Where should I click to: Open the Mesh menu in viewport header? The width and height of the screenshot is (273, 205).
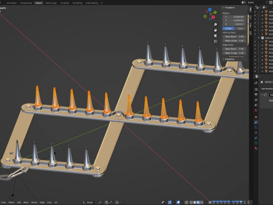tap(26, 202)
